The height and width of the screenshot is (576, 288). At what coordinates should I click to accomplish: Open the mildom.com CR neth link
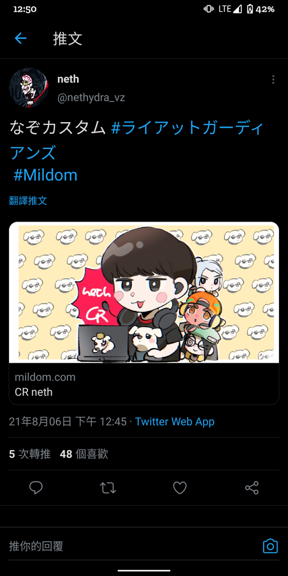(x=144, y=384)
